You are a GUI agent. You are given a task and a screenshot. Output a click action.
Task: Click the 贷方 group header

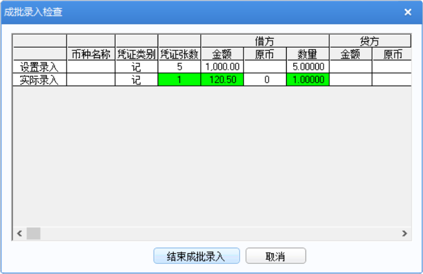coord(370,41)
